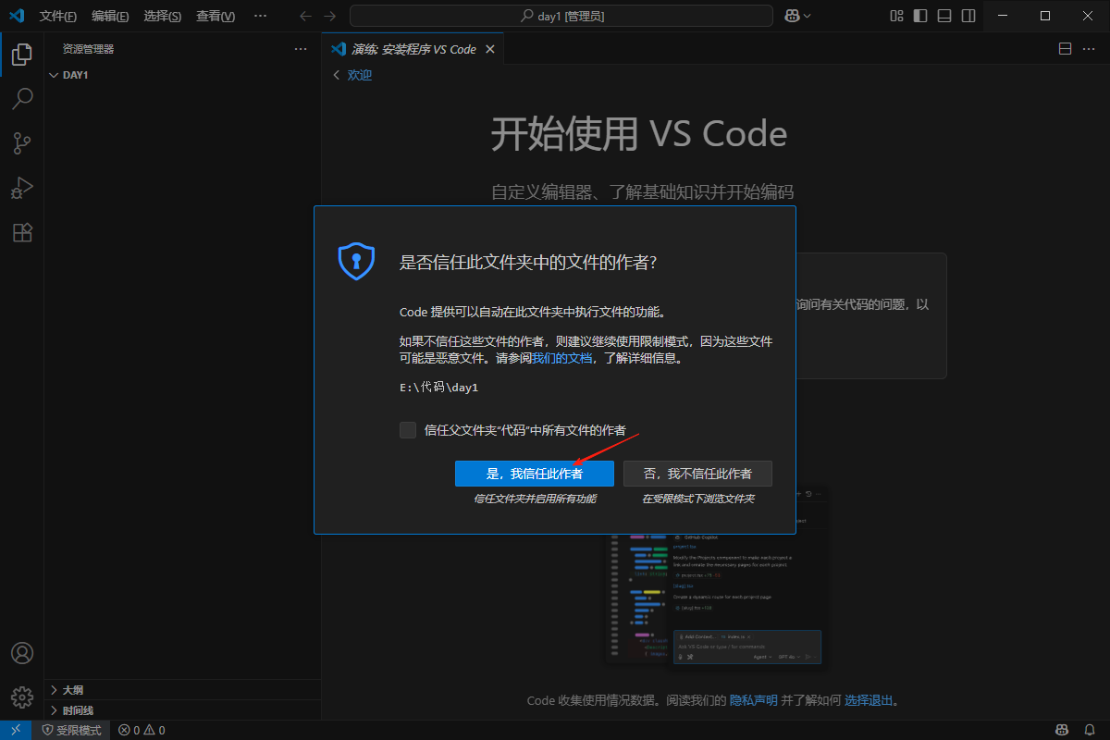This screenshot has height=740, width=1110.
Task: Toggle the primary side bar icon
Action: coord(920,16)
